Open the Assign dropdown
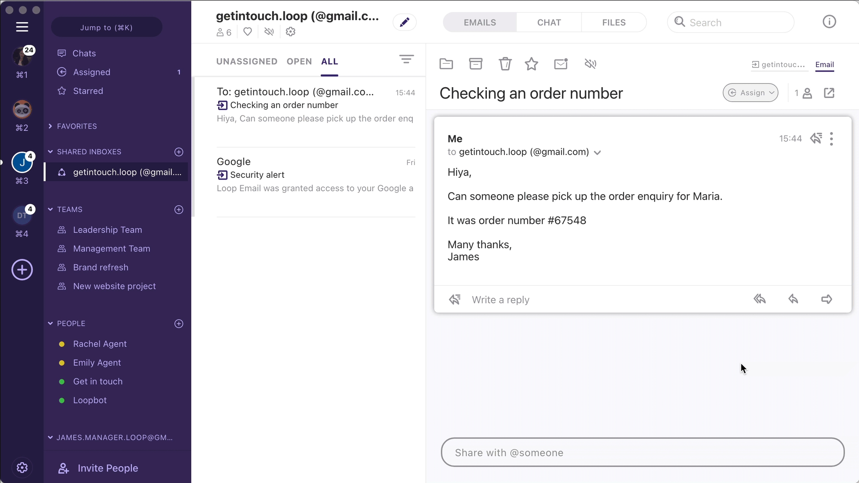Viewport: 859px width, 483px height. point(751,93)
